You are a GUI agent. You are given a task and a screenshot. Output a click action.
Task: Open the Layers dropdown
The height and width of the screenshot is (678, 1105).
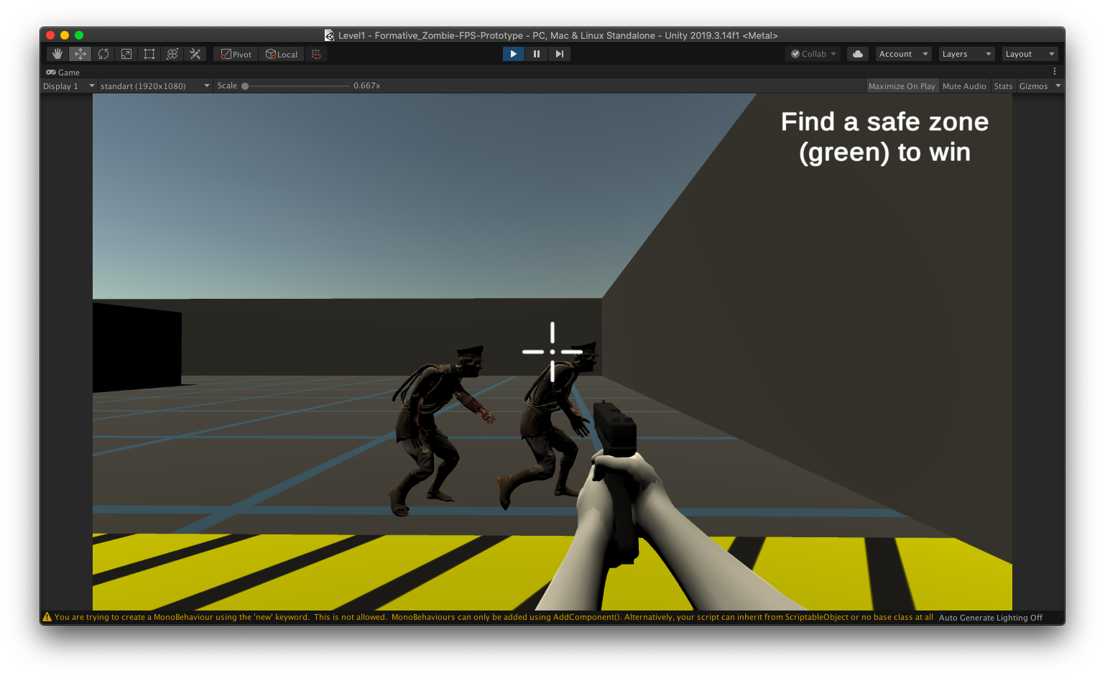coord(966,53)
